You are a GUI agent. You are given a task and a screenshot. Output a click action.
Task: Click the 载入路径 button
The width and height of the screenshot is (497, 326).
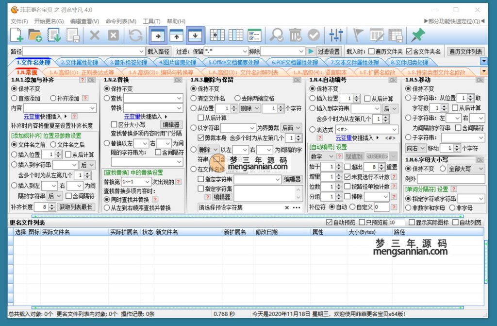(x=159, y=51)
